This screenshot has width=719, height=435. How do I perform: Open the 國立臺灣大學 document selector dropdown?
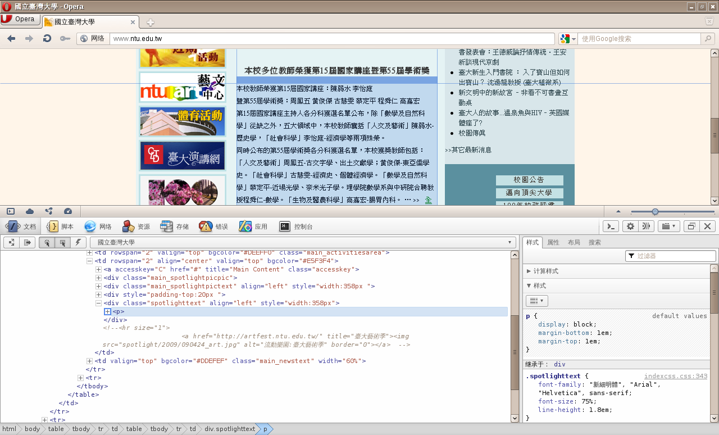[303, 242]
